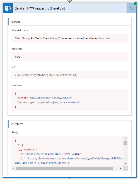Select the OUTPUTS section header
This screenshot has height=179, width=138.
click(69, 124)
